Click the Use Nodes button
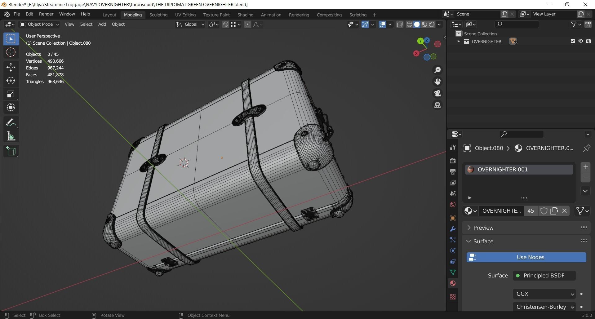 click(x=526, y=257)
